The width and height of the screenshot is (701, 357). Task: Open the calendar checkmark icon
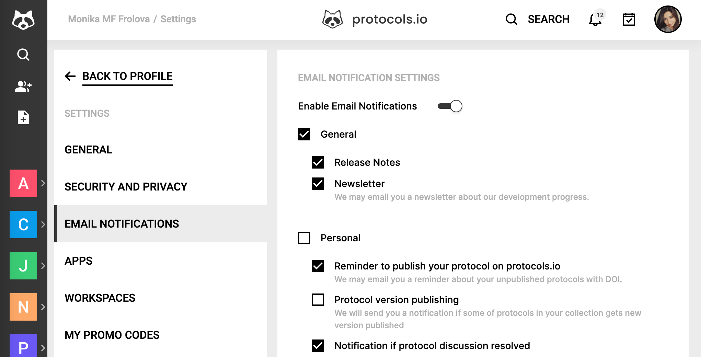click(629, 20)
